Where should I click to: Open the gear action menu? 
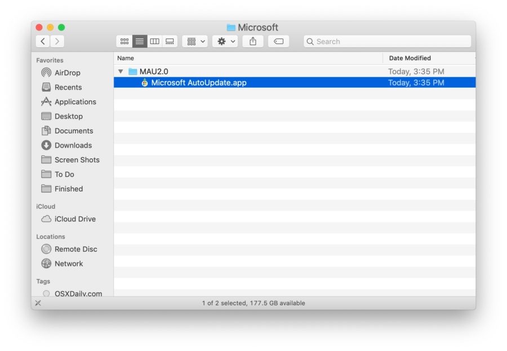(x=225, y=41)
